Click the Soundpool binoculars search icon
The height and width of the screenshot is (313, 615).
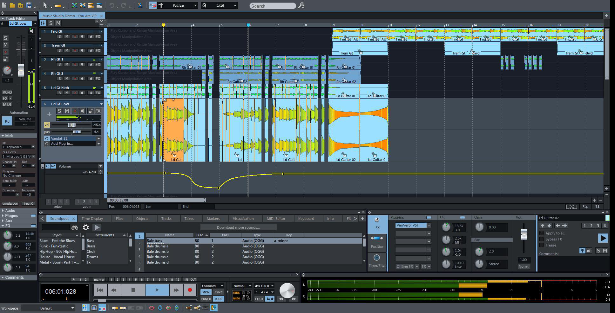[75, 227]
